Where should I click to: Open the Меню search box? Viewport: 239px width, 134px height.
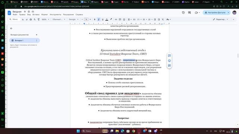[14, 19]
